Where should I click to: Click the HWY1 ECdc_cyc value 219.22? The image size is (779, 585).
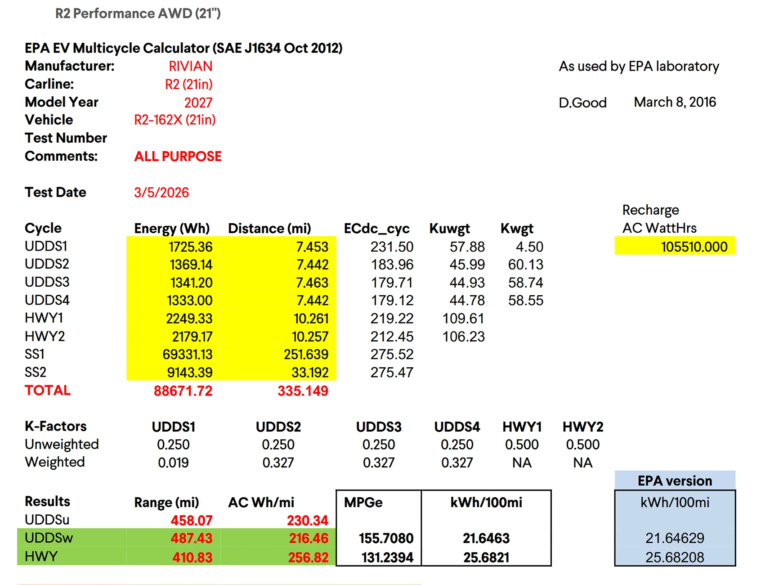pos(392,319)
